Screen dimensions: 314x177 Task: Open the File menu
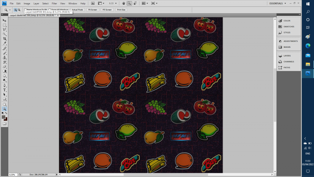pos(12,3)
